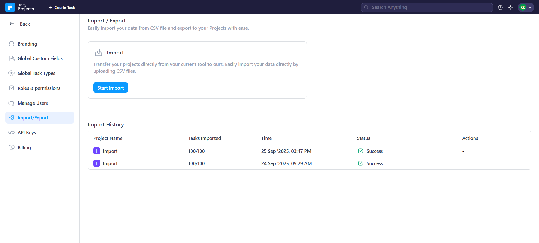The image size is (539, 243).
Task: Click the Orufy Projects logo icon
Action: 10,7
